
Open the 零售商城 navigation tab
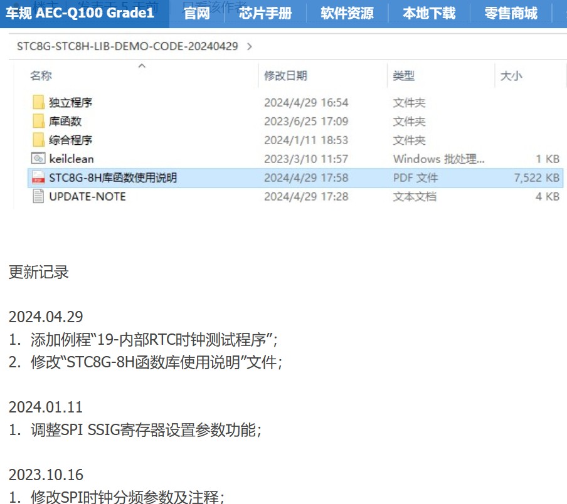coord(511,13)
